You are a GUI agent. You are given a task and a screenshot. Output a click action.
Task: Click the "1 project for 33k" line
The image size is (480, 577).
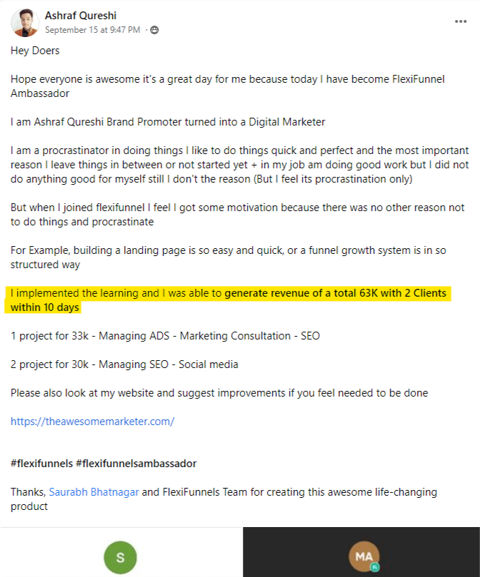coord(150,336)
